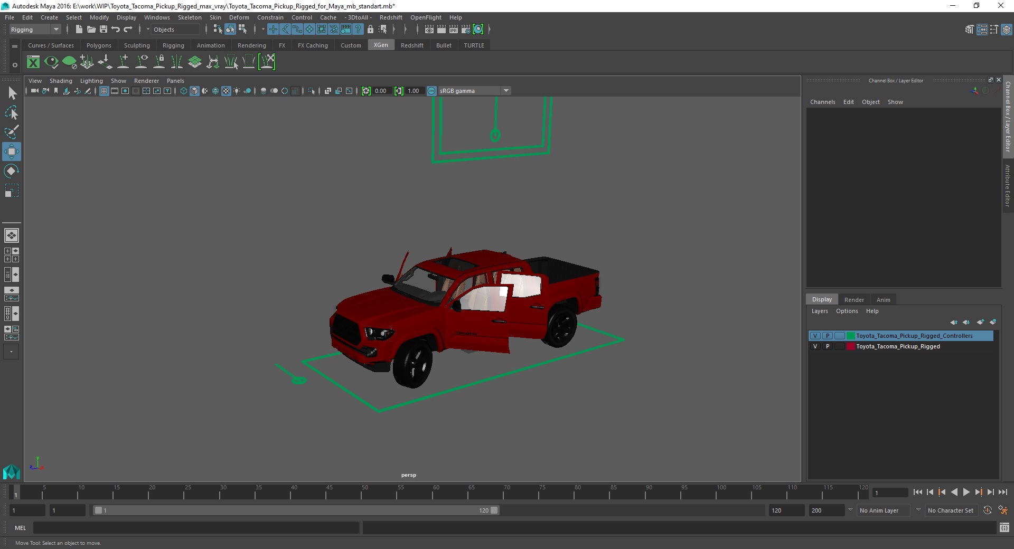Toggle textured display in viewport toolbar

click(226, 91)
